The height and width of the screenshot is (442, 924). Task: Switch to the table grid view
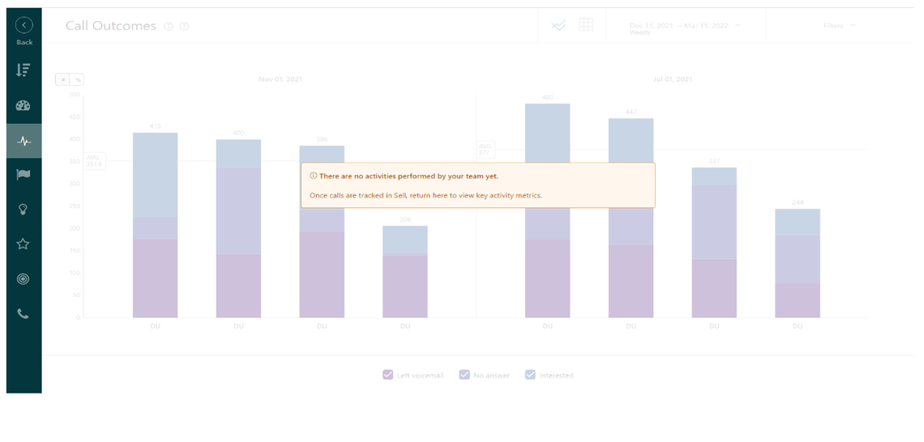586,26
